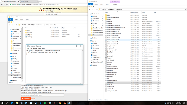The width and height of the screenshot is (187, 105).
Task: Open Edge browser from taskbar
Action: pos(12,103)
